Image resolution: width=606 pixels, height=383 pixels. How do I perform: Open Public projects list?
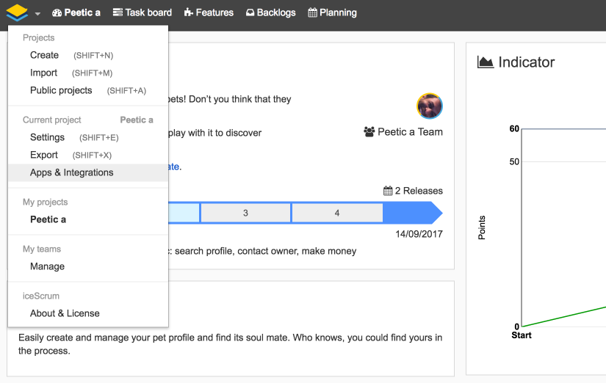click(61, 90)
